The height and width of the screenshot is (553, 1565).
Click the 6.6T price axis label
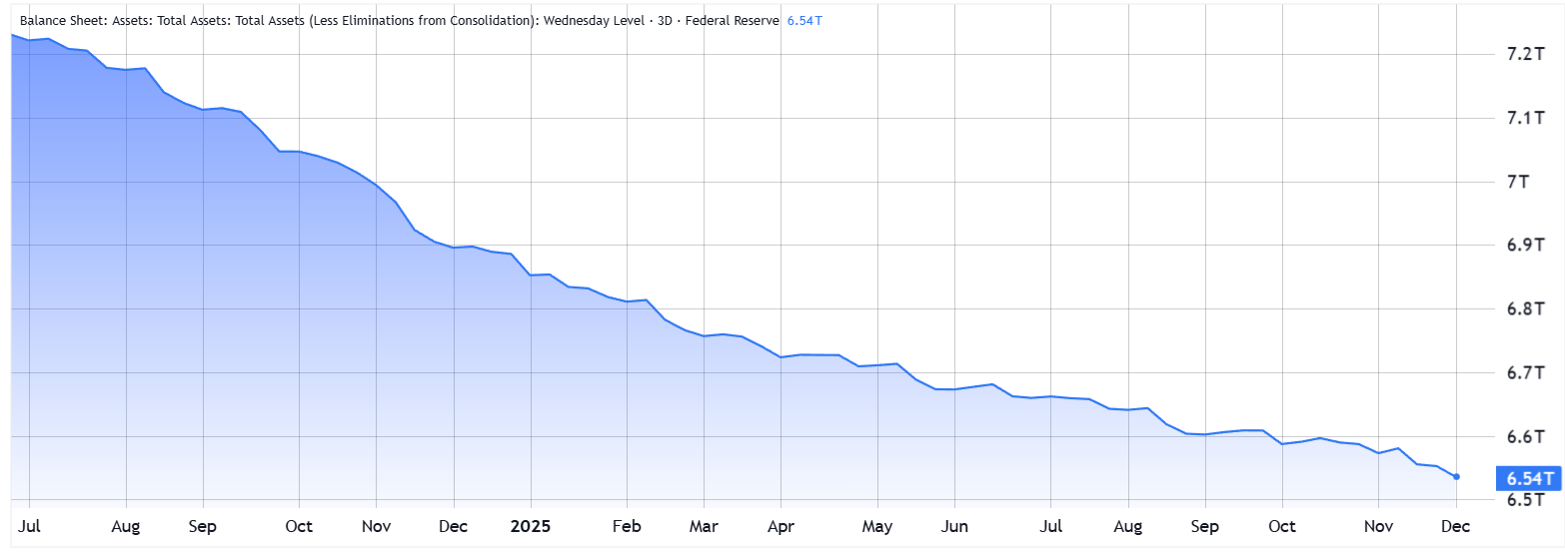pyautogui.click(x=1519, y=436)
